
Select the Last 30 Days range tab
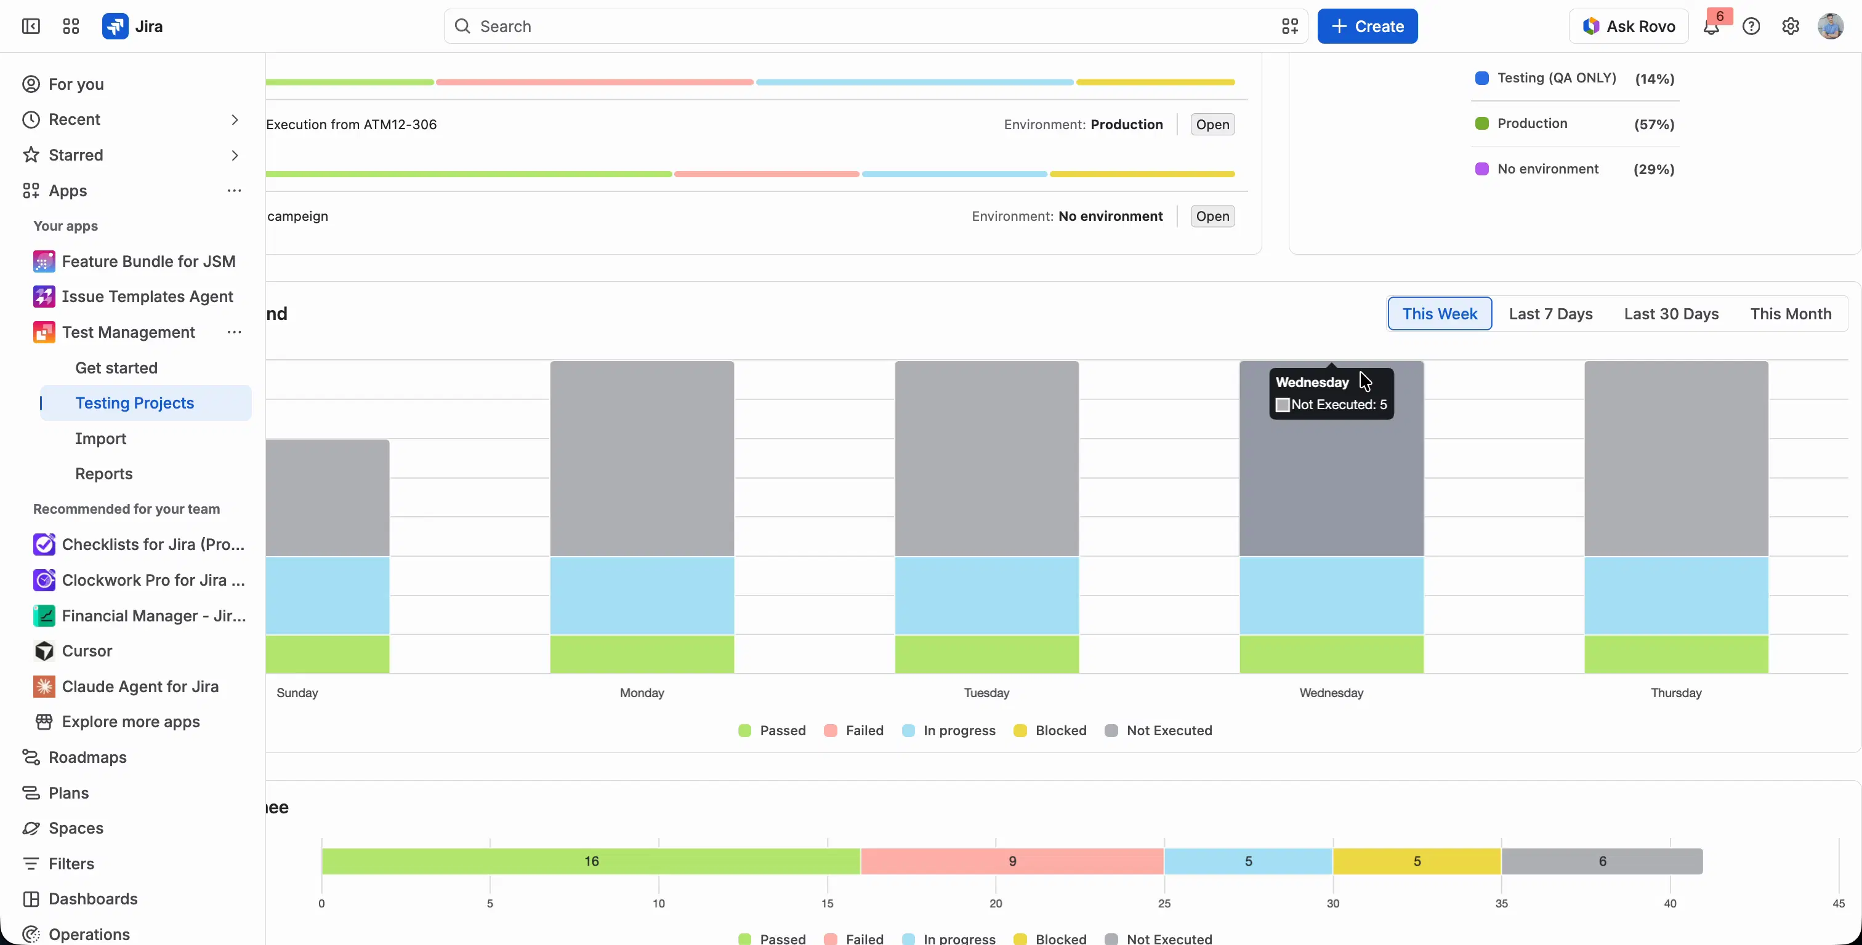(x=1671, y=314)
